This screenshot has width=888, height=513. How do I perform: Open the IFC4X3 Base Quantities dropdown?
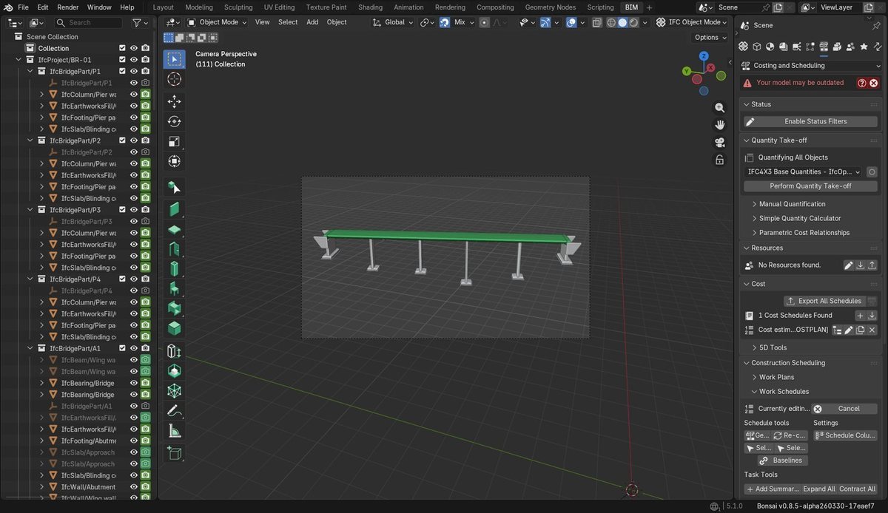click(x=804, y=171)
